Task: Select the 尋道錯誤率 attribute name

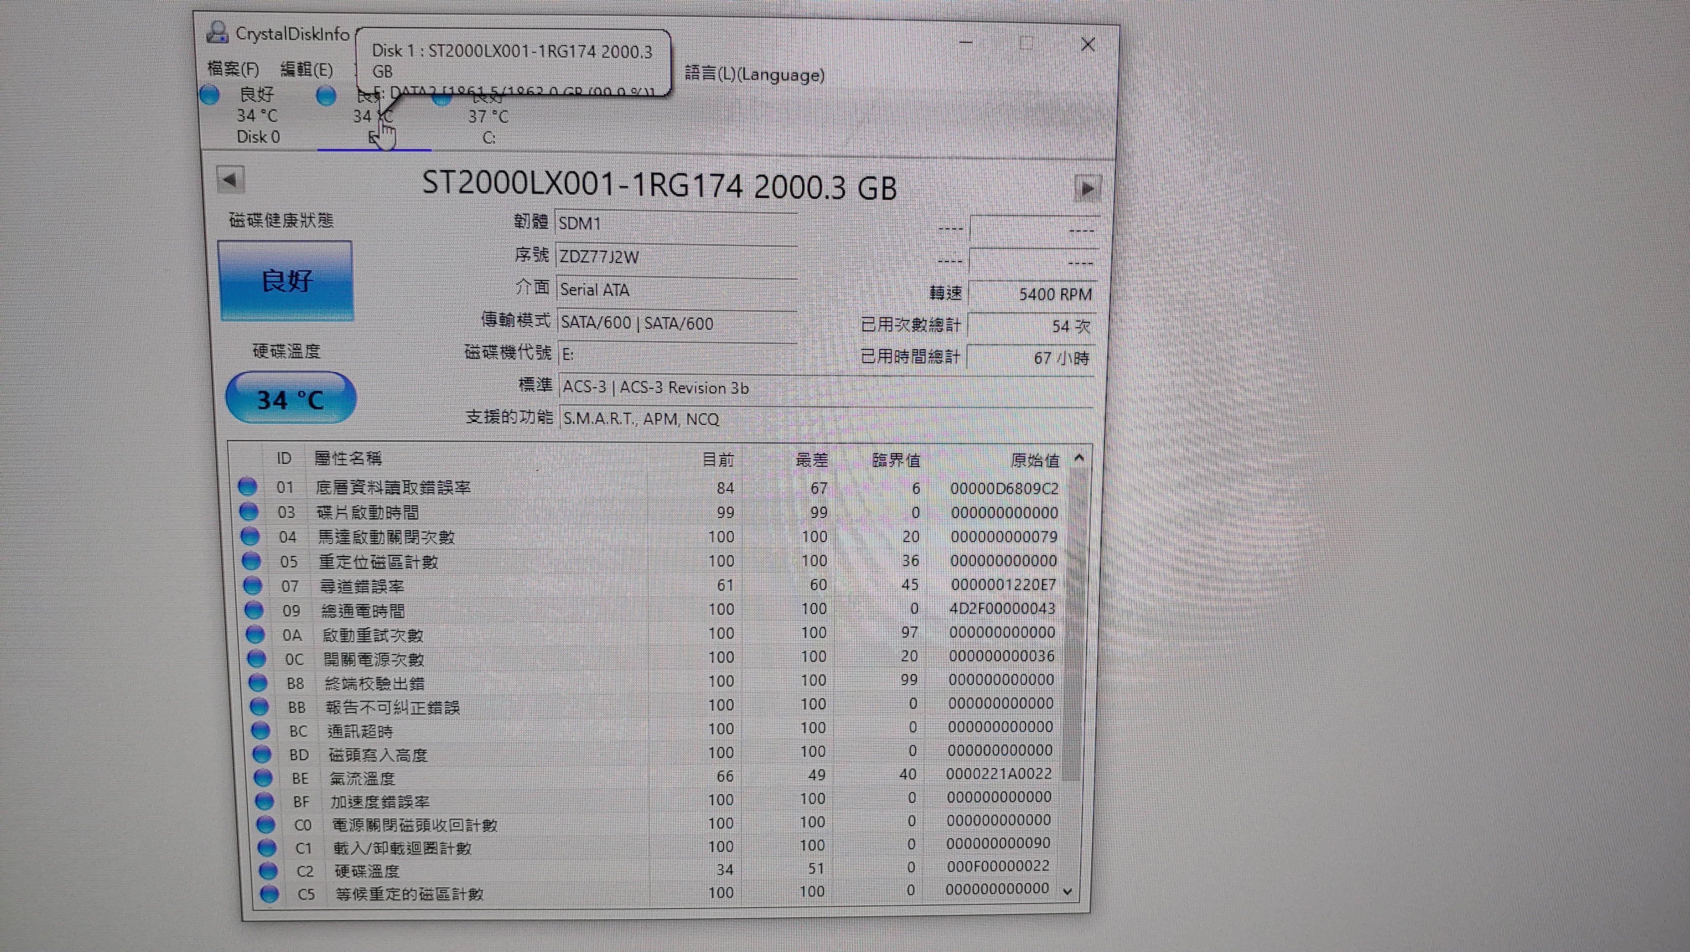Action: tap(361, 586)
